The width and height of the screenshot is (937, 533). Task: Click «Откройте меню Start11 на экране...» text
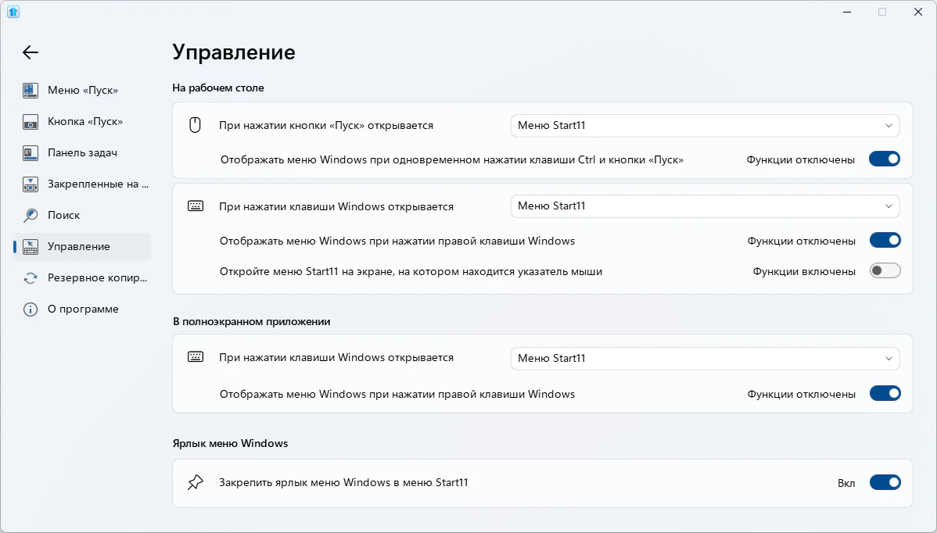coord(411,271)
